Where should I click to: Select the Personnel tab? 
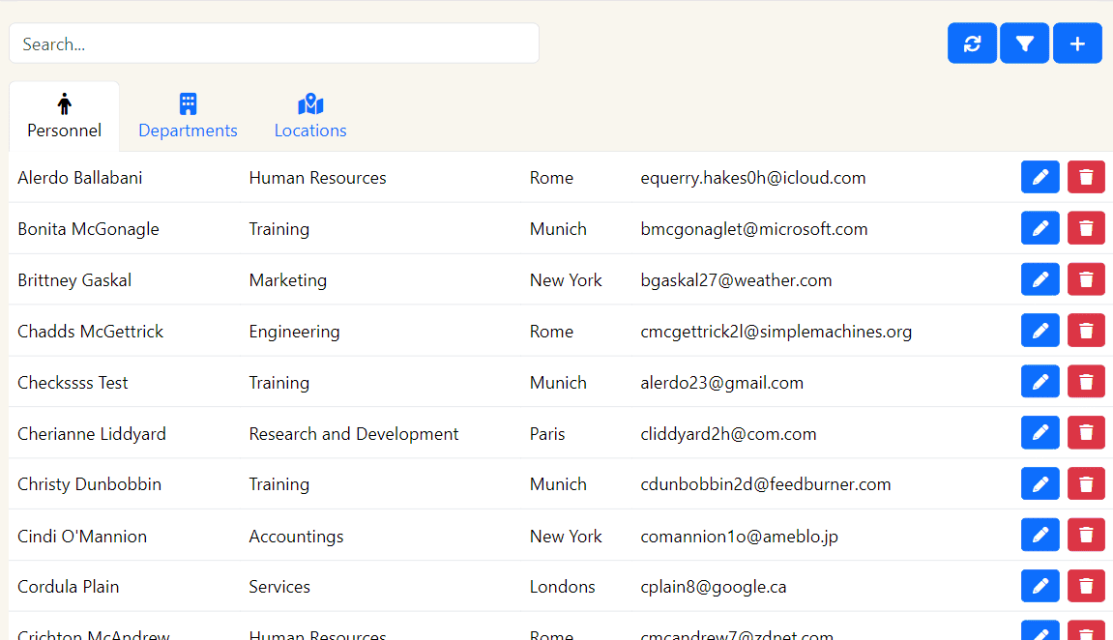tap(64, 117)
